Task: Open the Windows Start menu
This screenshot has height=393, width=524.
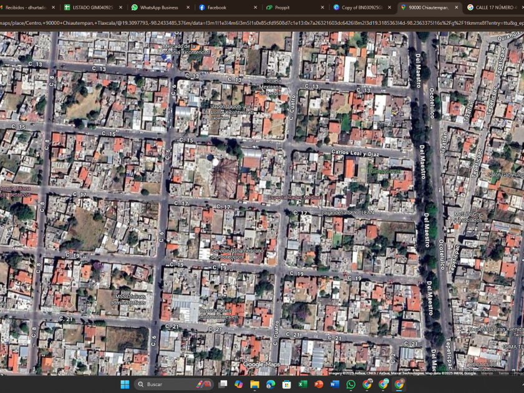Action: pyautogui.click(x=124, y=384)
